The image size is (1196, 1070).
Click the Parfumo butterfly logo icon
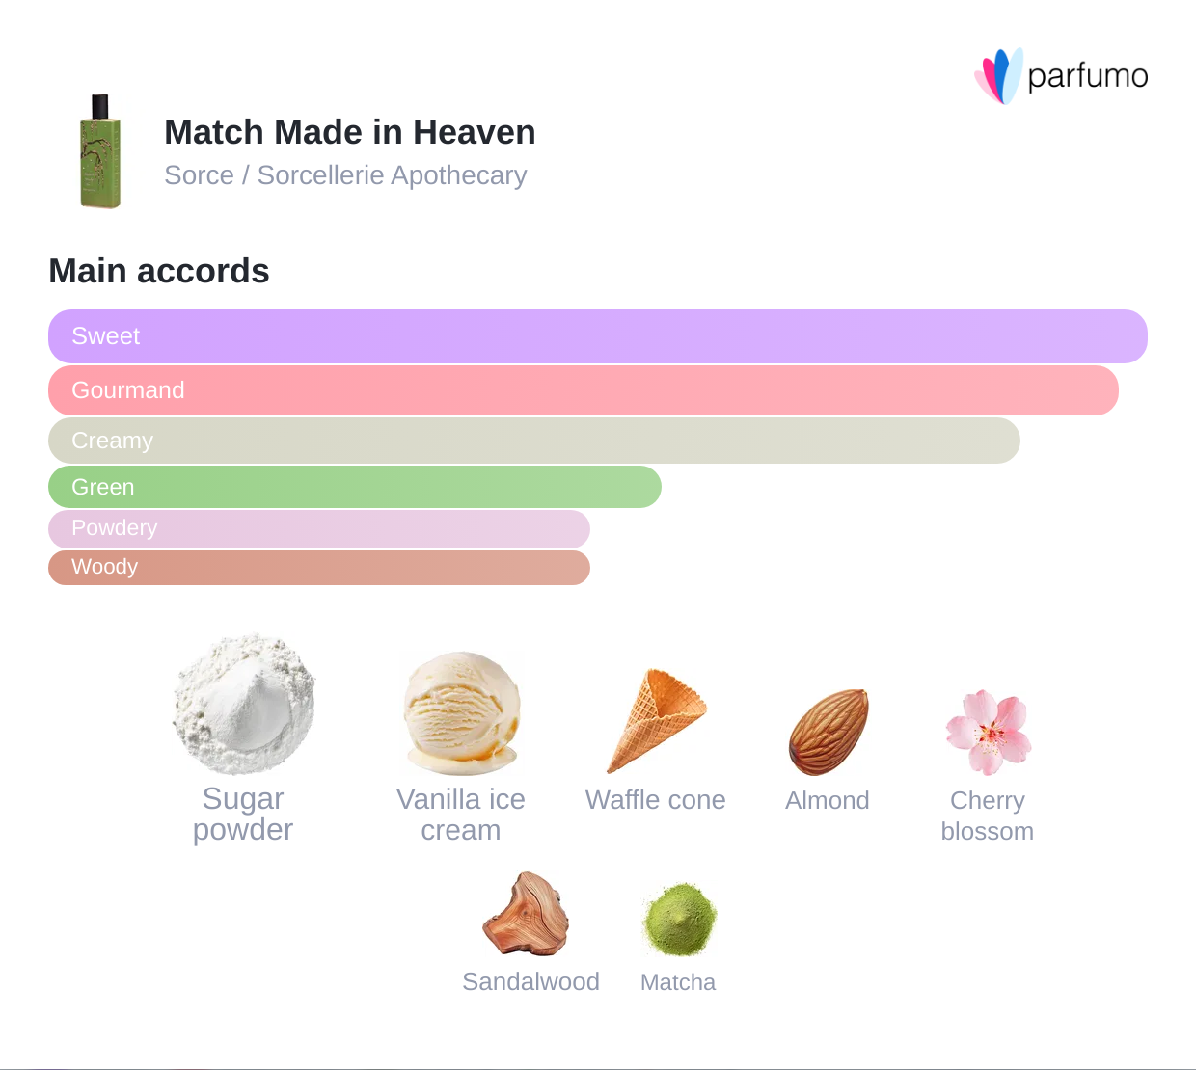[998, 76]
